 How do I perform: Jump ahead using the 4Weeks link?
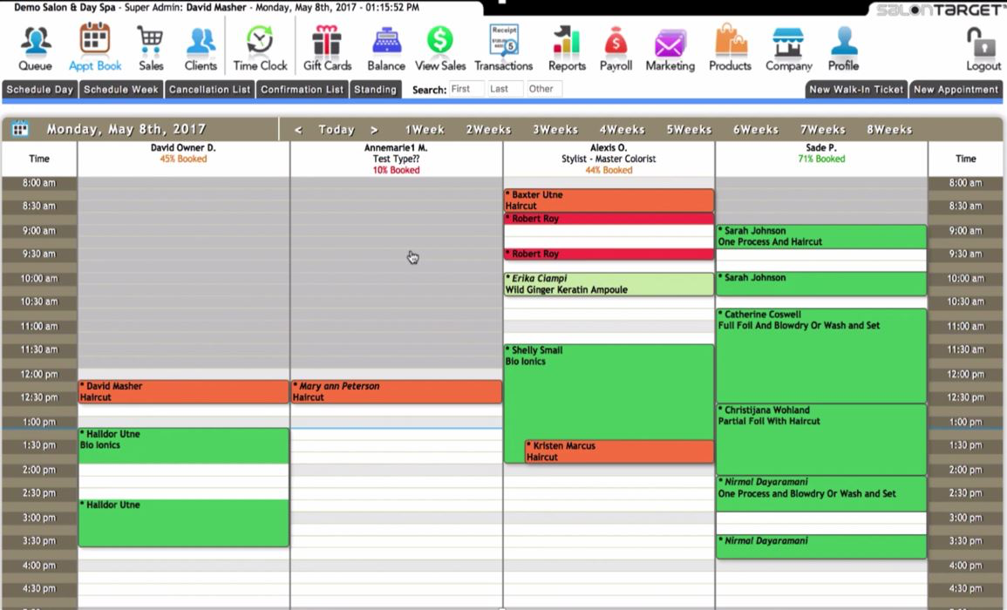tap(622, 128)
